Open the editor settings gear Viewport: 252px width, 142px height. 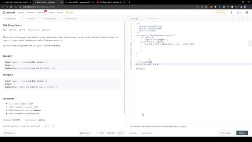[x=243, y=19]
